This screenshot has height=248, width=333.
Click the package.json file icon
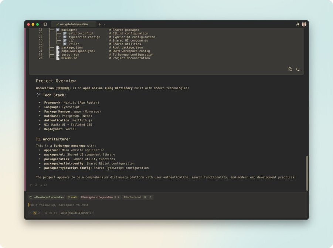click(x=58, y=47)
